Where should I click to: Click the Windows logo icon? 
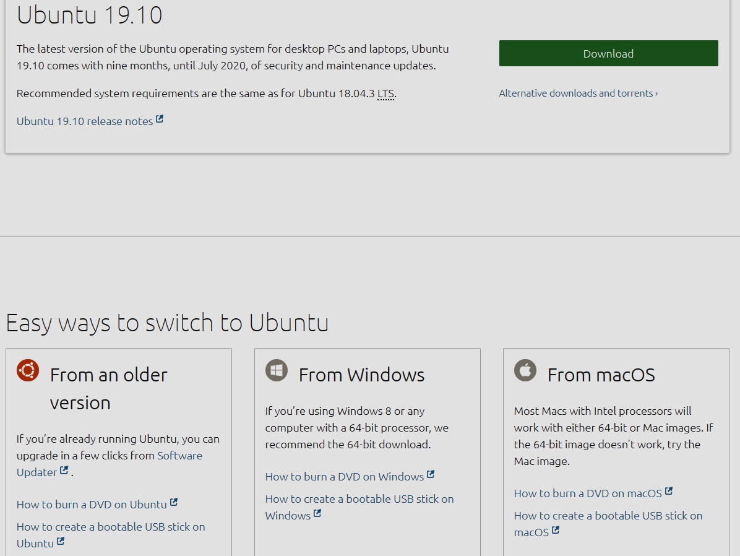[x=277, y=370]
